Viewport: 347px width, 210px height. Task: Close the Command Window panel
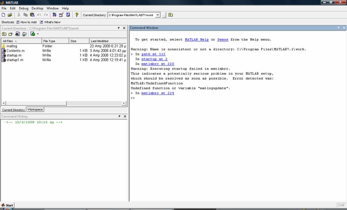[344, 28]
